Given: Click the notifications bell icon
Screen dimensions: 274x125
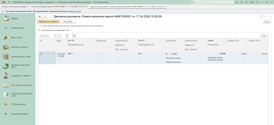Looking at the screenshot, I should [237, 2].
